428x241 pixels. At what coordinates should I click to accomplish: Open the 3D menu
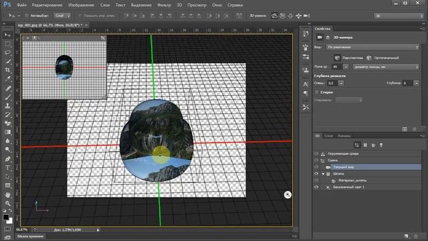point(179,5)
